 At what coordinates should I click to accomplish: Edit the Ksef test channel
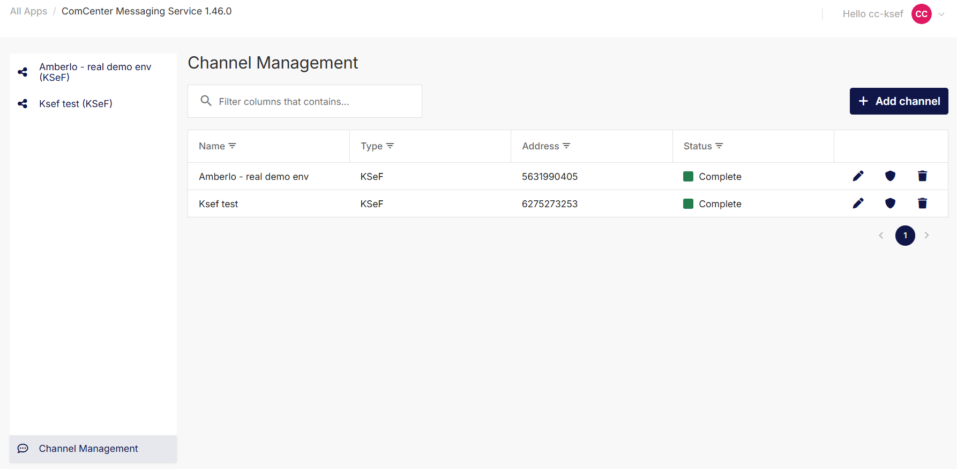pos(858,203)
